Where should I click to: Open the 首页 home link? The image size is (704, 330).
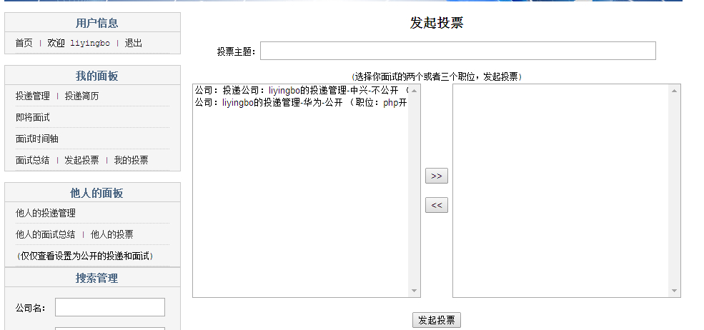click(x=24, y=43)
